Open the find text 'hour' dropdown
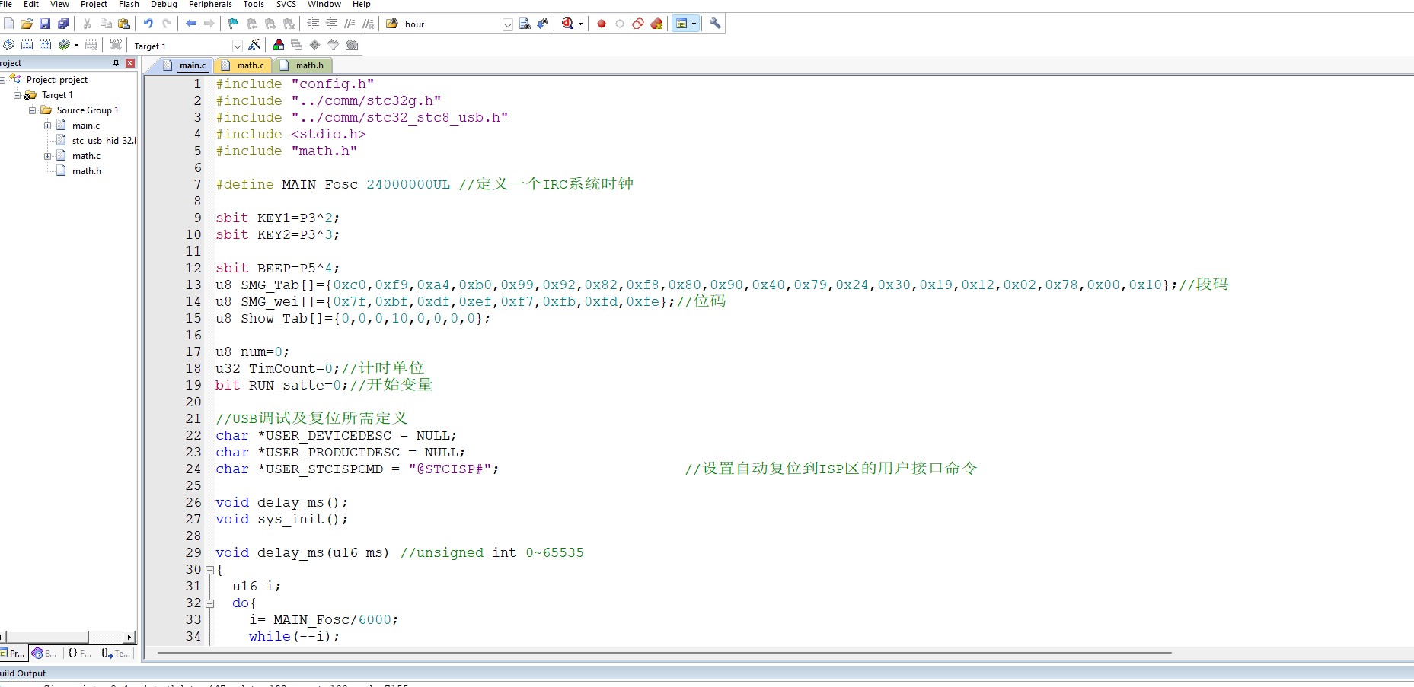 pyautogui.click(x=508, y=24)
